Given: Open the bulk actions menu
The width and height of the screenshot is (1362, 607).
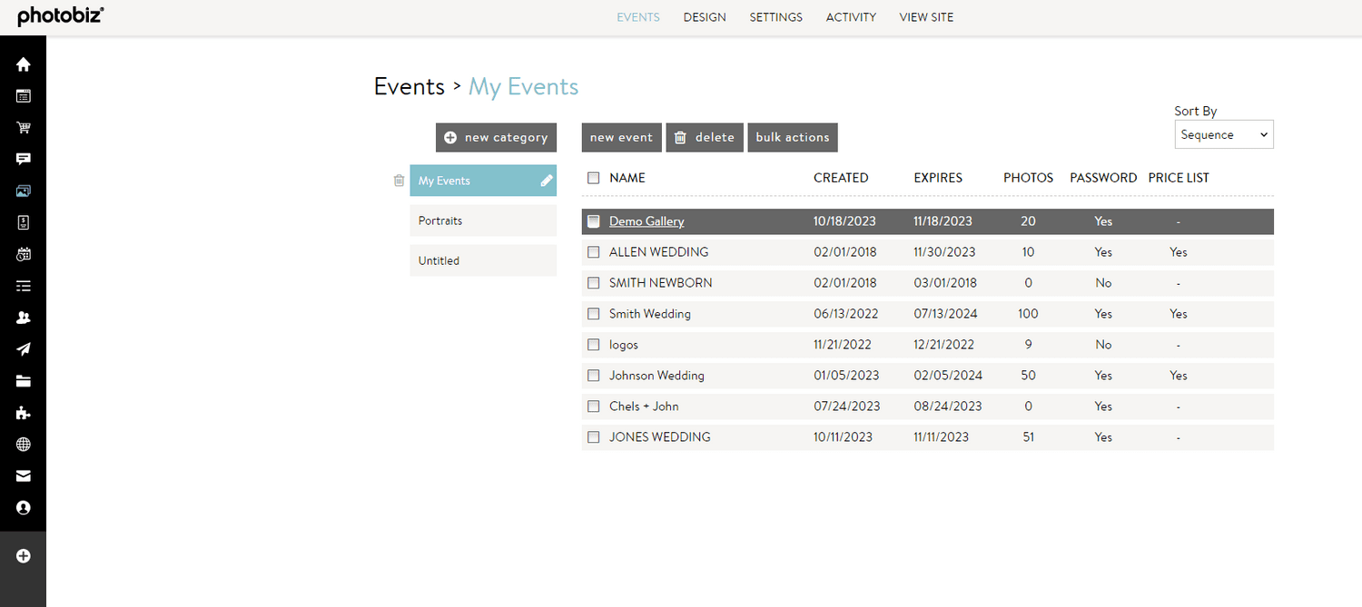Looking at the screenshot, I should 792,137.
